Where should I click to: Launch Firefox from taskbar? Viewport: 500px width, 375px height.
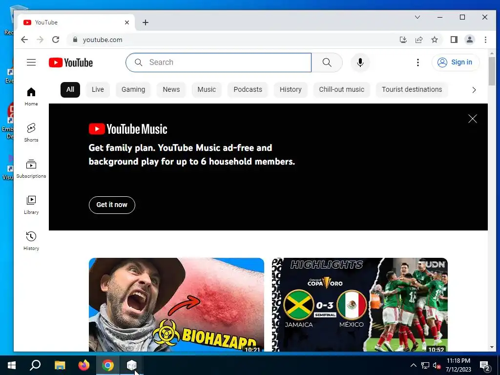84,365
